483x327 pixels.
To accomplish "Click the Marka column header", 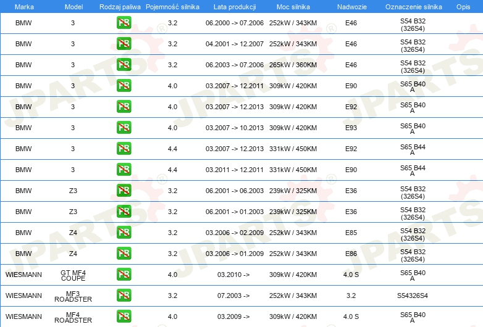I will pyautogui.click(x=24, y=7).
